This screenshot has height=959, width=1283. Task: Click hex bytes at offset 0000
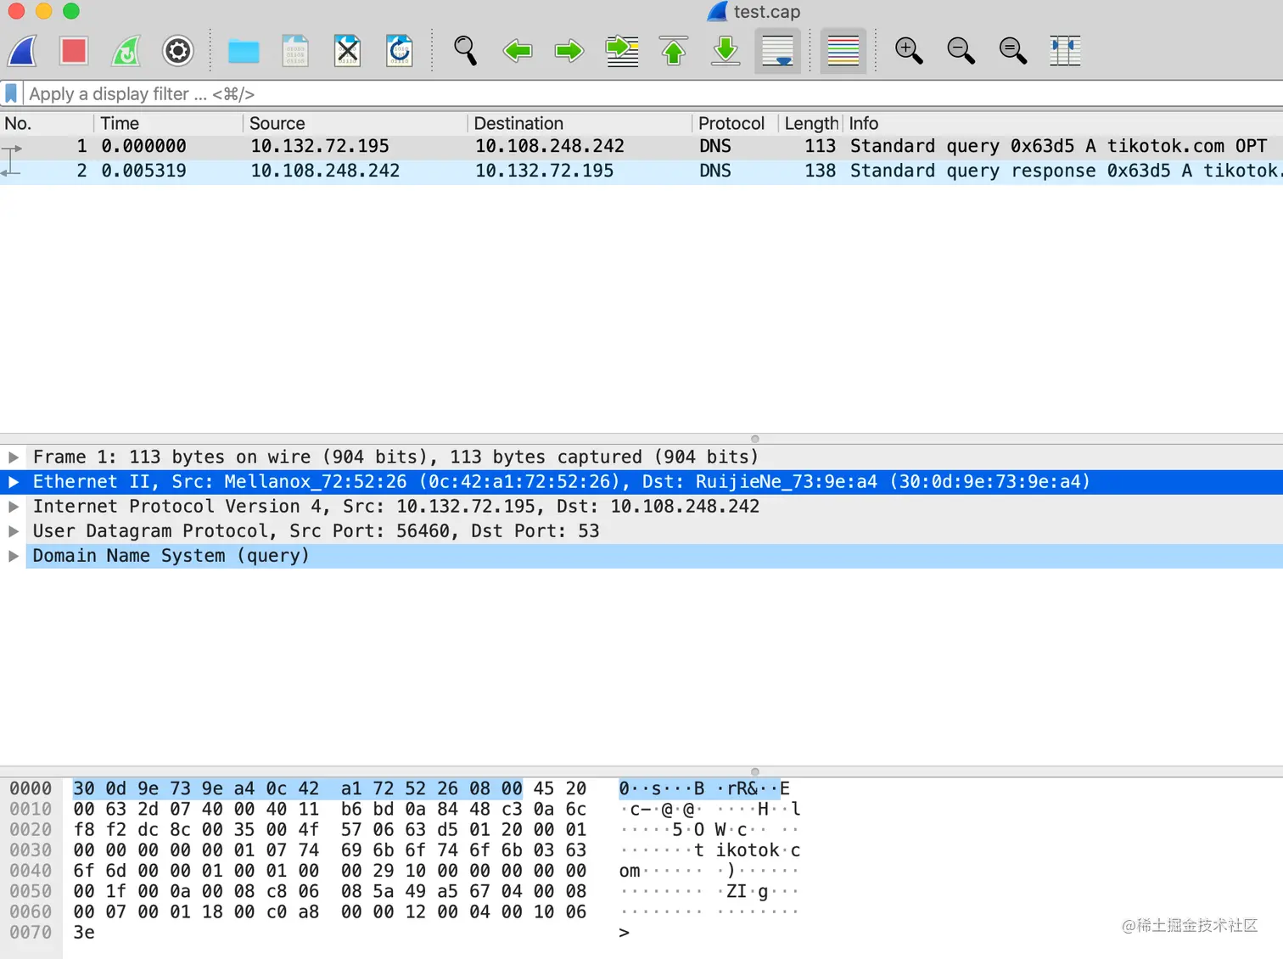(x=329, y=788)
